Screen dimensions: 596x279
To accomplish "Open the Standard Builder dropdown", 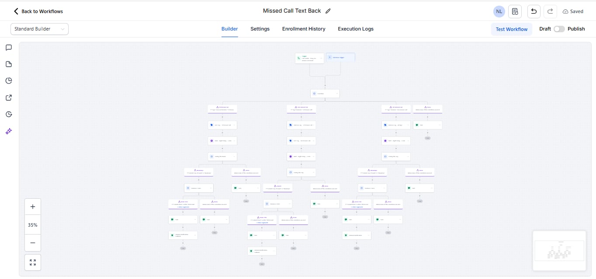I will pyautogui.click(x=39, y=29).
